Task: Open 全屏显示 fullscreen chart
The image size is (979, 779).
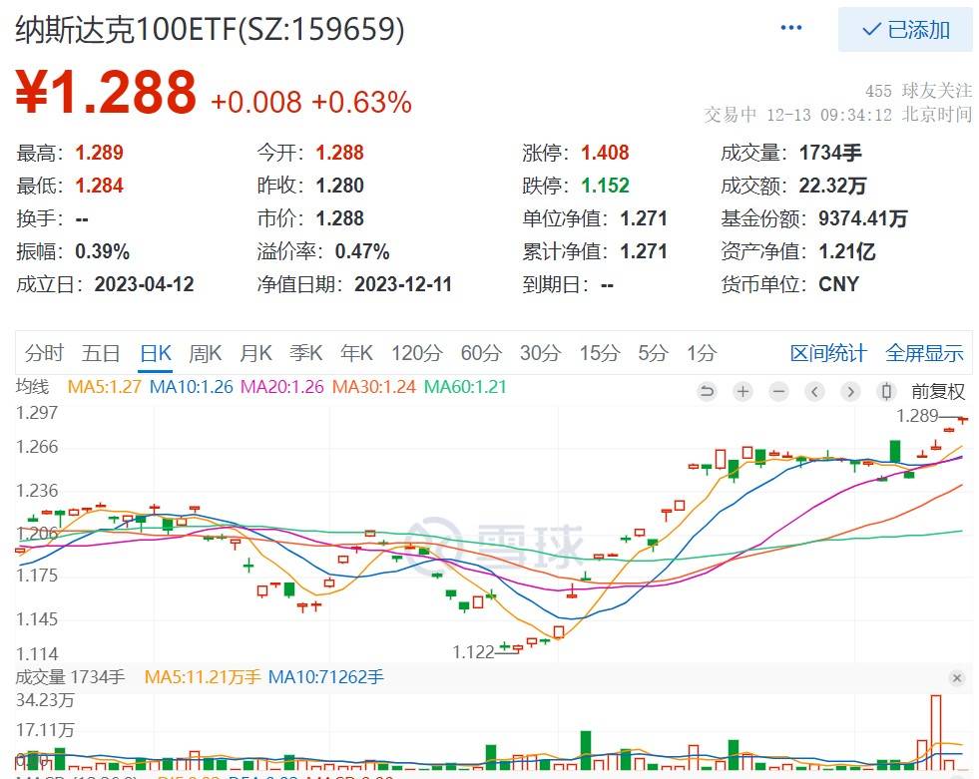Action: click(x=925, y=353)
